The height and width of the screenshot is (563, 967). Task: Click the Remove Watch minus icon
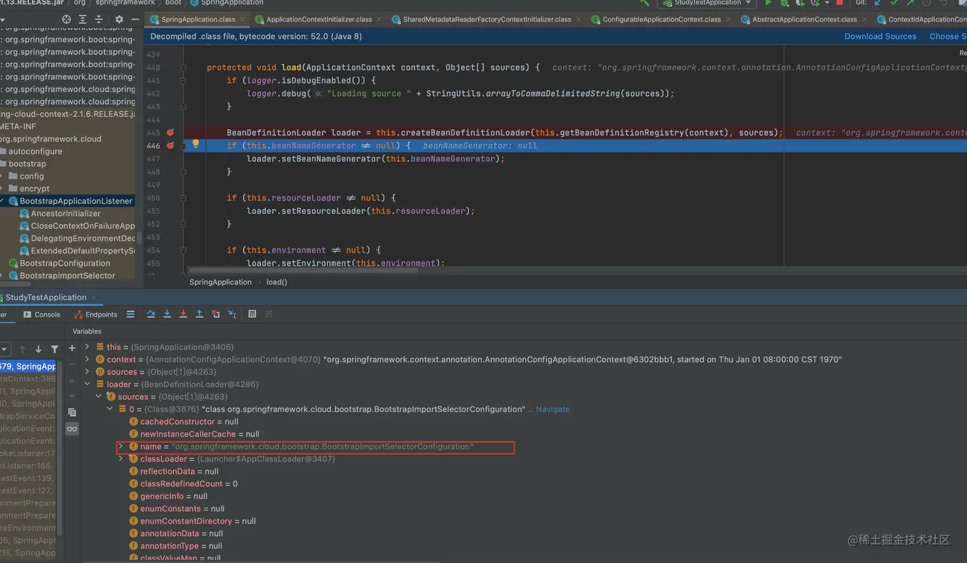coord(72,365)
